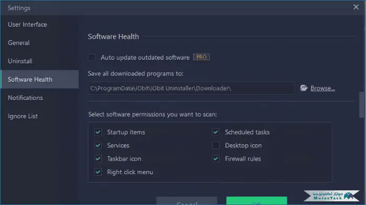Open the User Interface settings section
Image resolution: width=366 pixels, height=205 pixels.
(x=27, y=25)
